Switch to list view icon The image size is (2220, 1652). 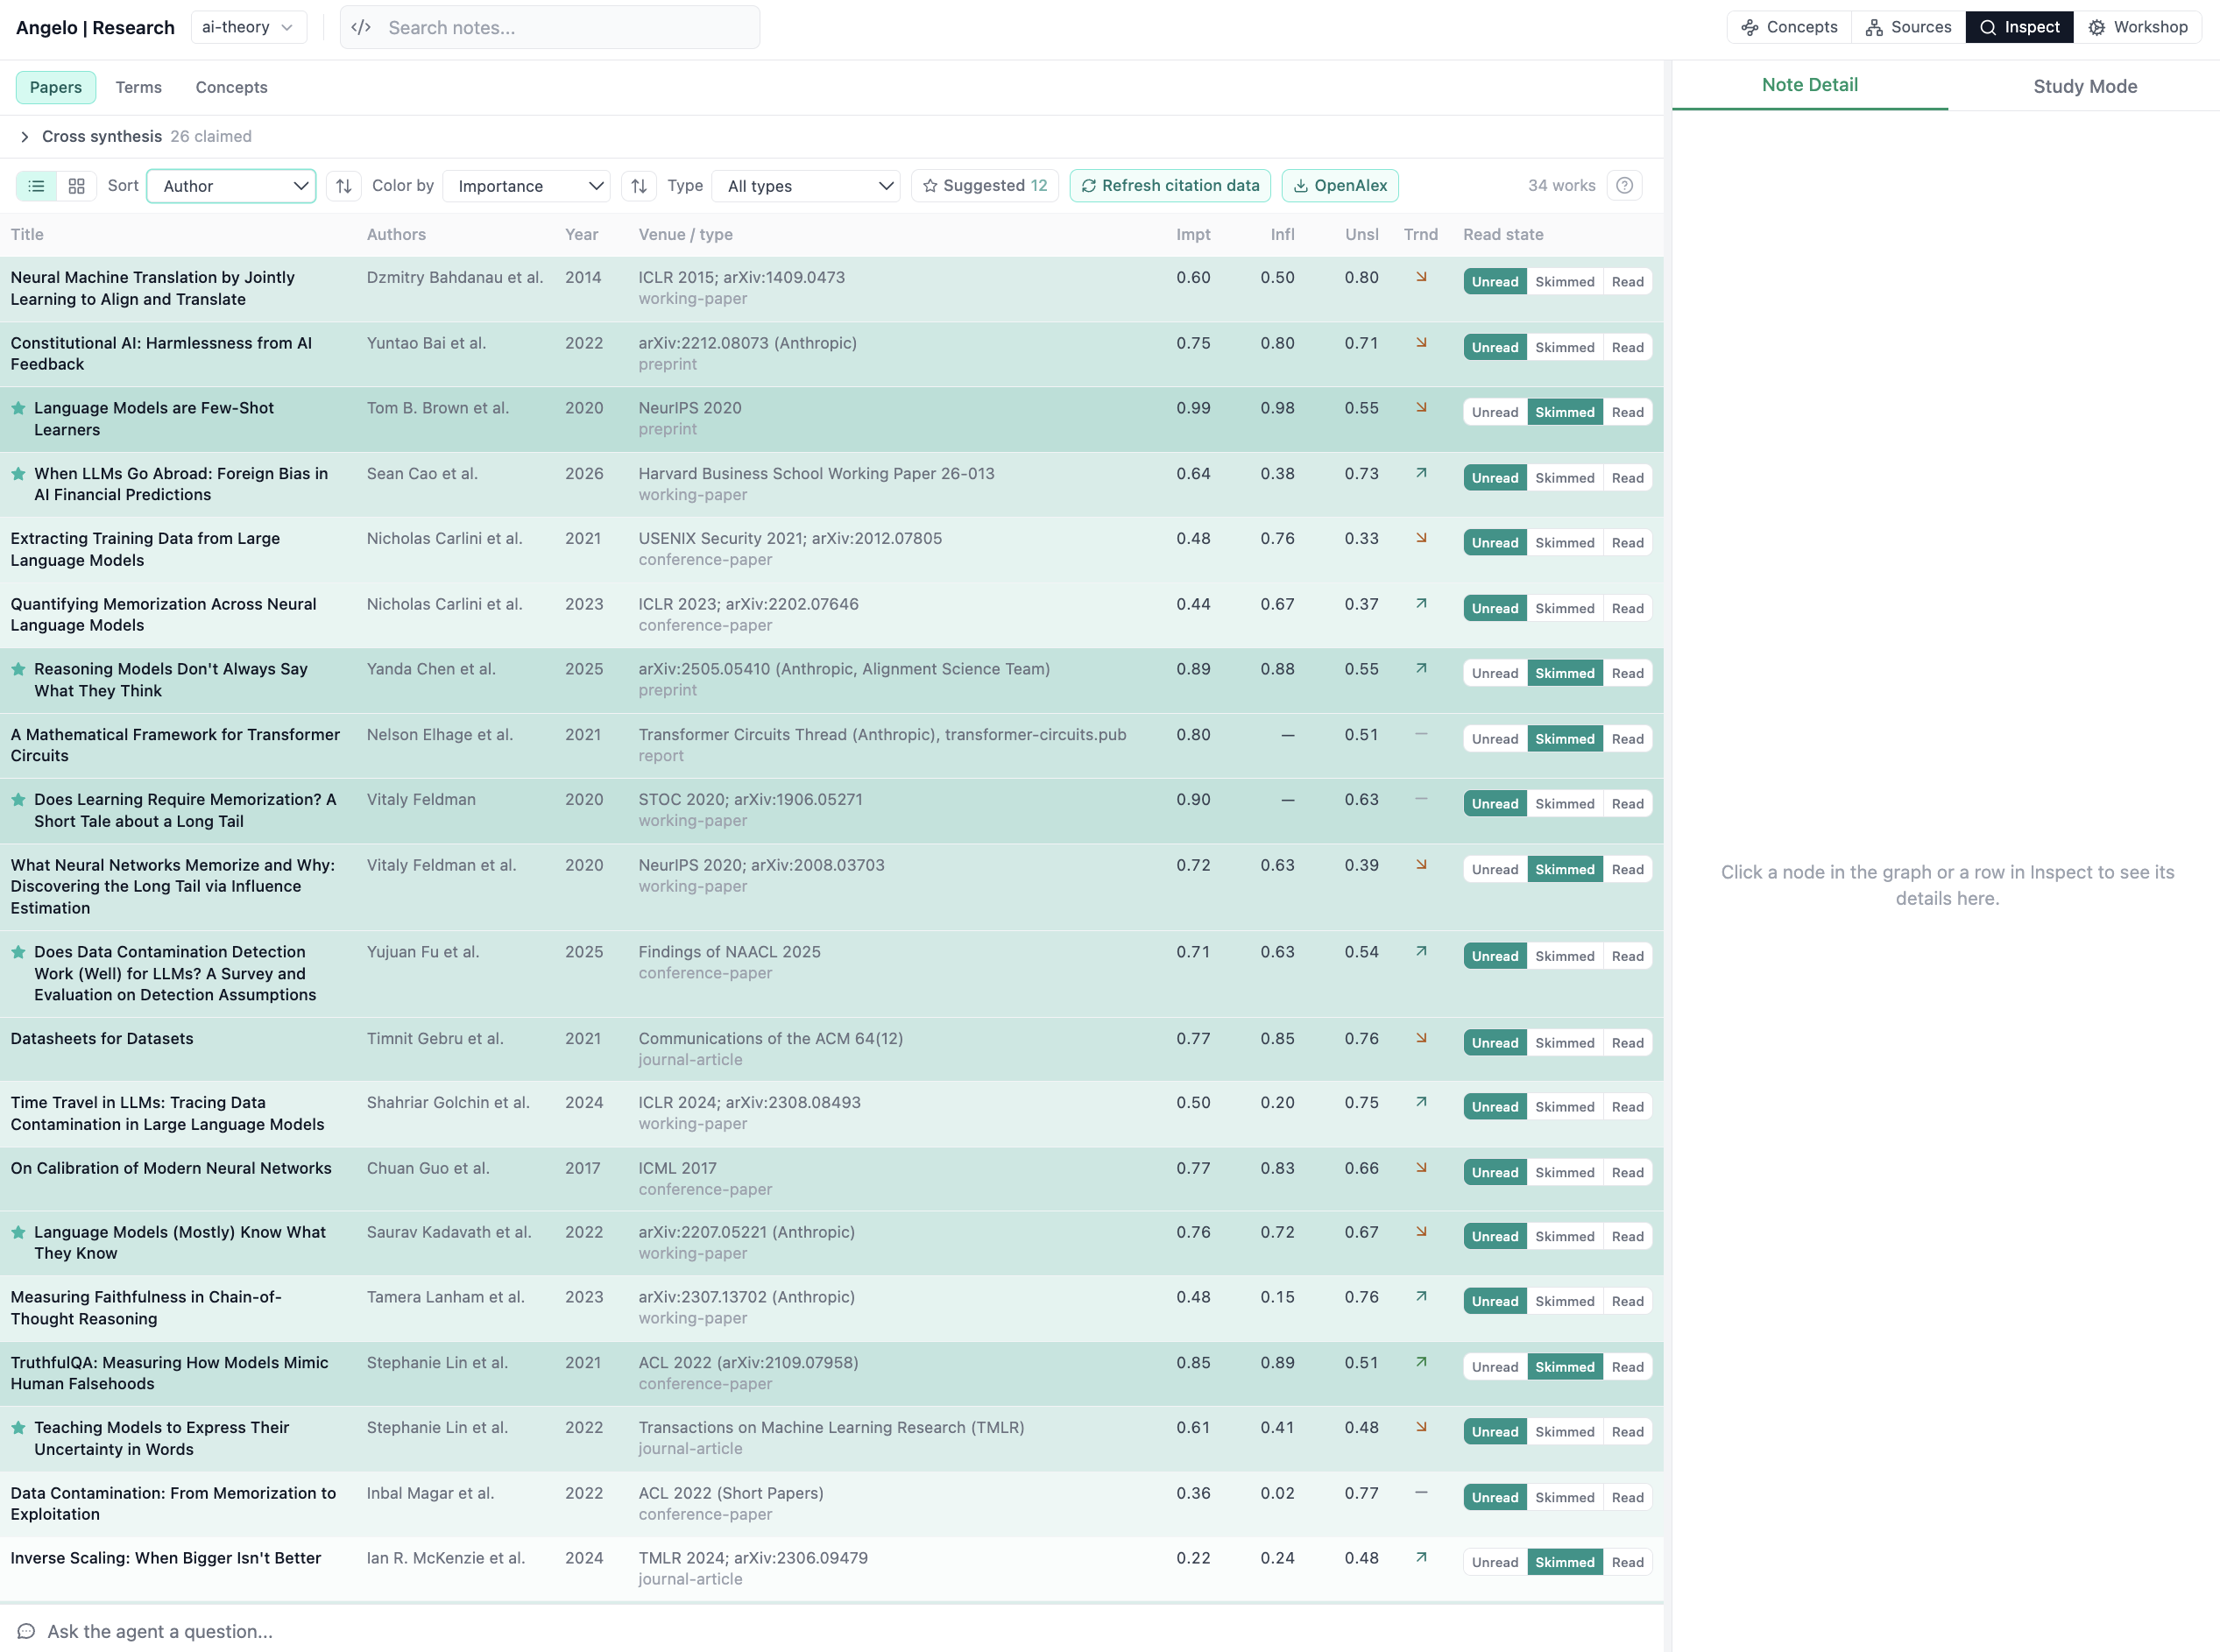(x=37, y=186)
